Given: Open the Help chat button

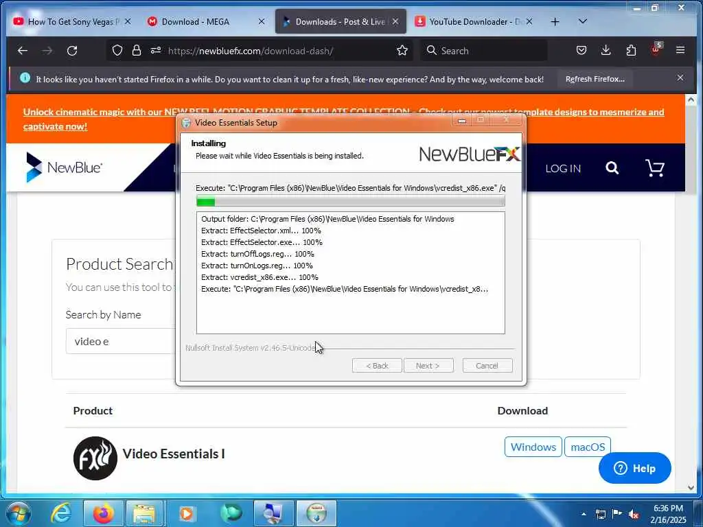Looking at the screenshot, I should coord(634,468).
